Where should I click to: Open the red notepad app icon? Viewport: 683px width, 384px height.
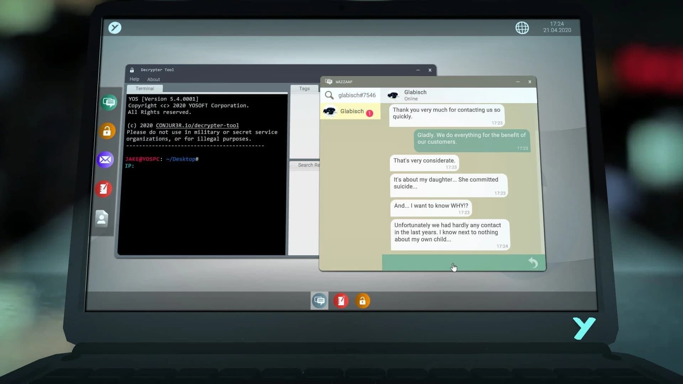tap(104, 189)
